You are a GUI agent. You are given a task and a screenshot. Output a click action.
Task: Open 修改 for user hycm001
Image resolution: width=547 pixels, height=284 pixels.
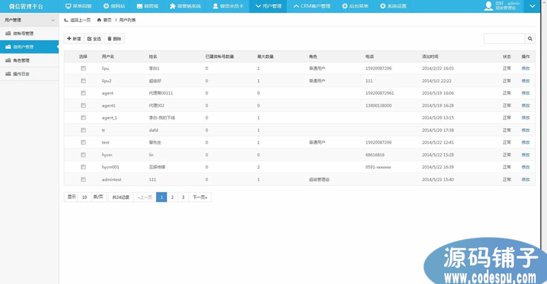point(525,167)
